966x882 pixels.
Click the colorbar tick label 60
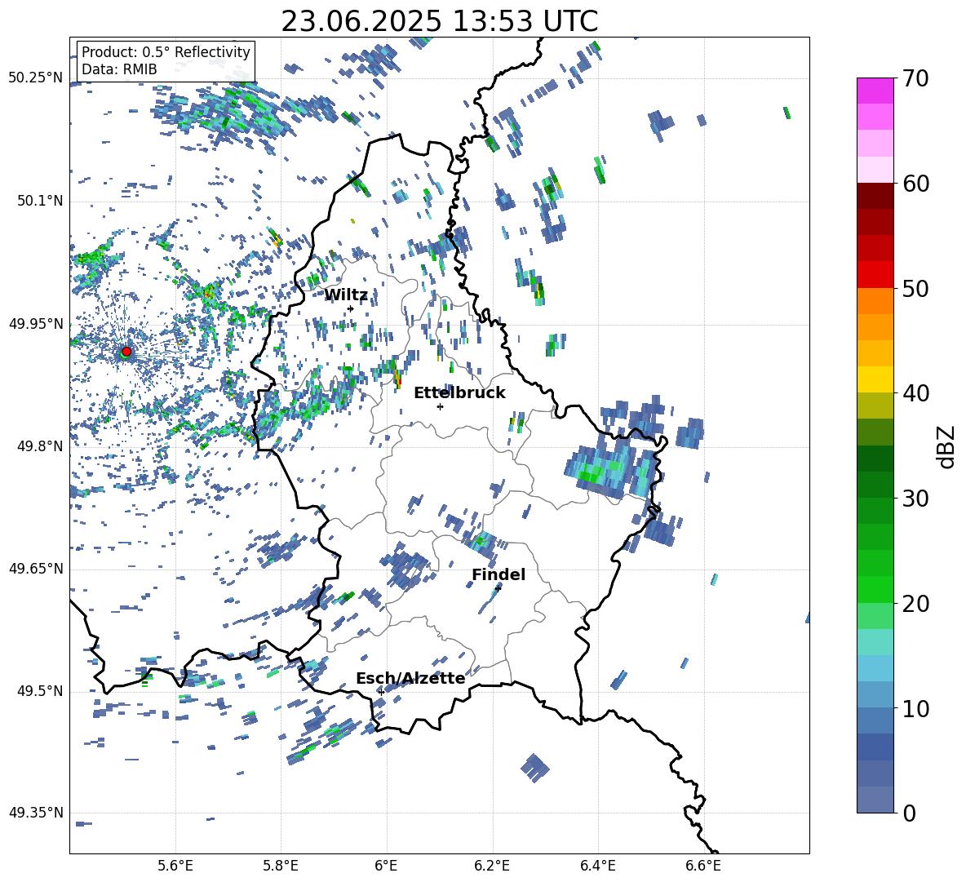pos(915,184)
